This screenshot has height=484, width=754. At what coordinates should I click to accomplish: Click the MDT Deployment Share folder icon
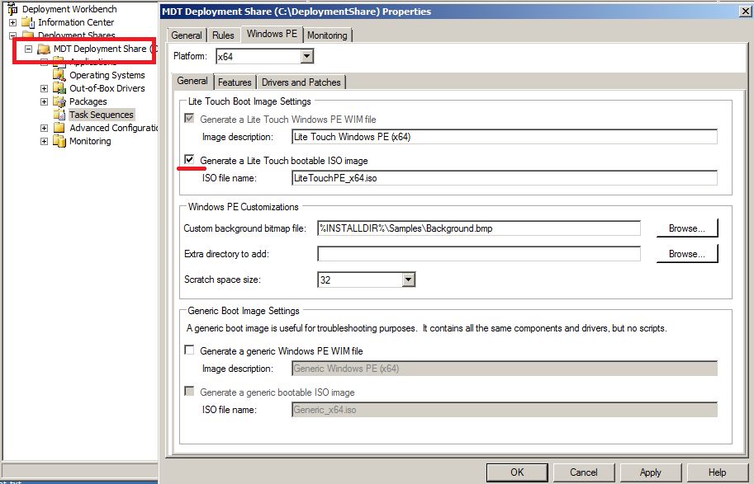pyautogui.click(x=44, y=49)
